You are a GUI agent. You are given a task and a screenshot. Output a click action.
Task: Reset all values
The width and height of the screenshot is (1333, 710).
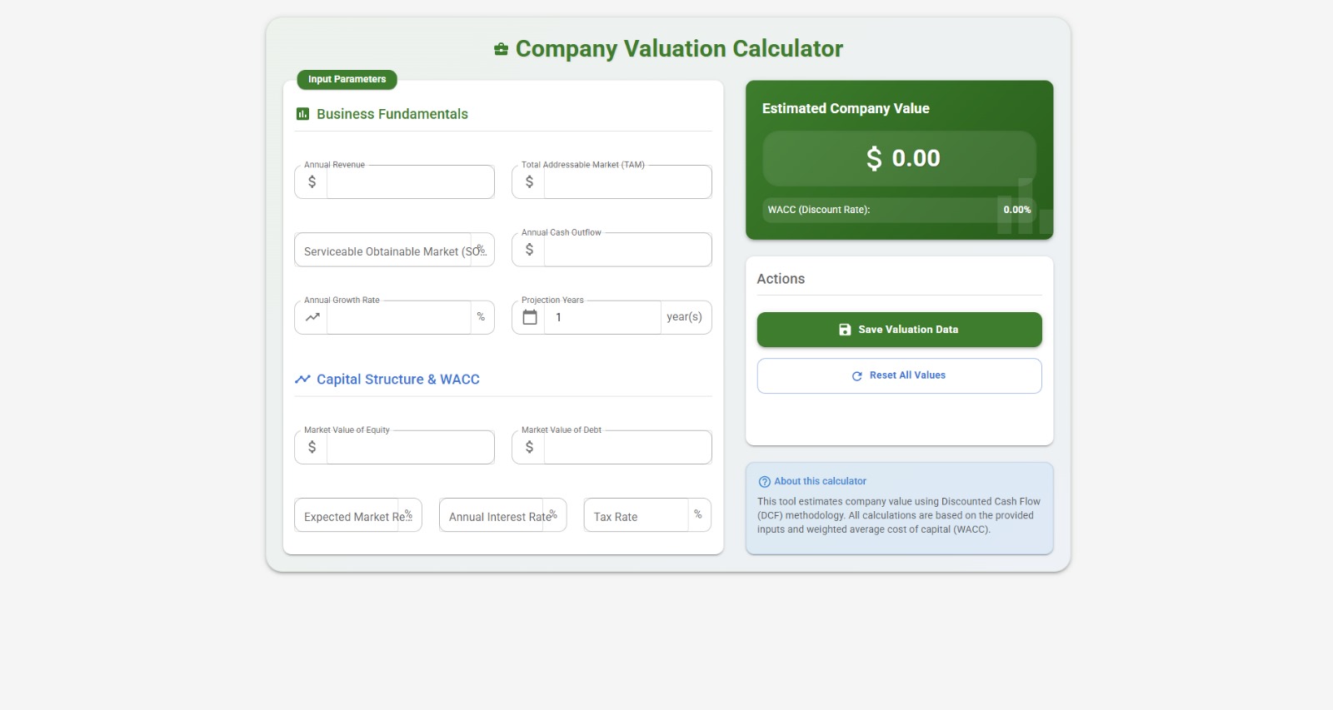coord(899,375)
